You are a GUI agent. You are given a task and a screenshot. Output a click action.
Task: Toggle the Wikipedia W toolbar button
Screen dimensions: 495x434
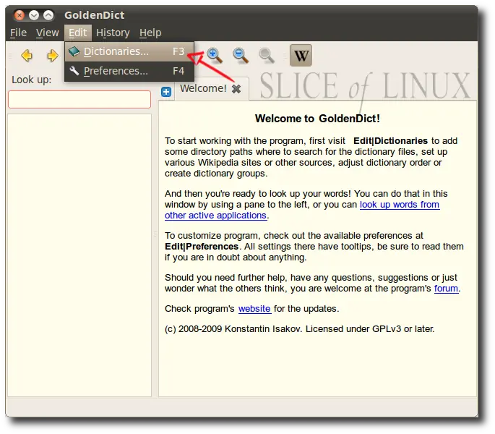[x=301, y=55]
